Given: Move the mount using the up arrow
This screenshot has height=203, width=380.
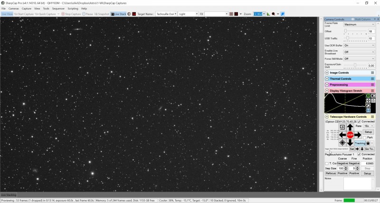Looking at the screenshot, I should 350,127.
